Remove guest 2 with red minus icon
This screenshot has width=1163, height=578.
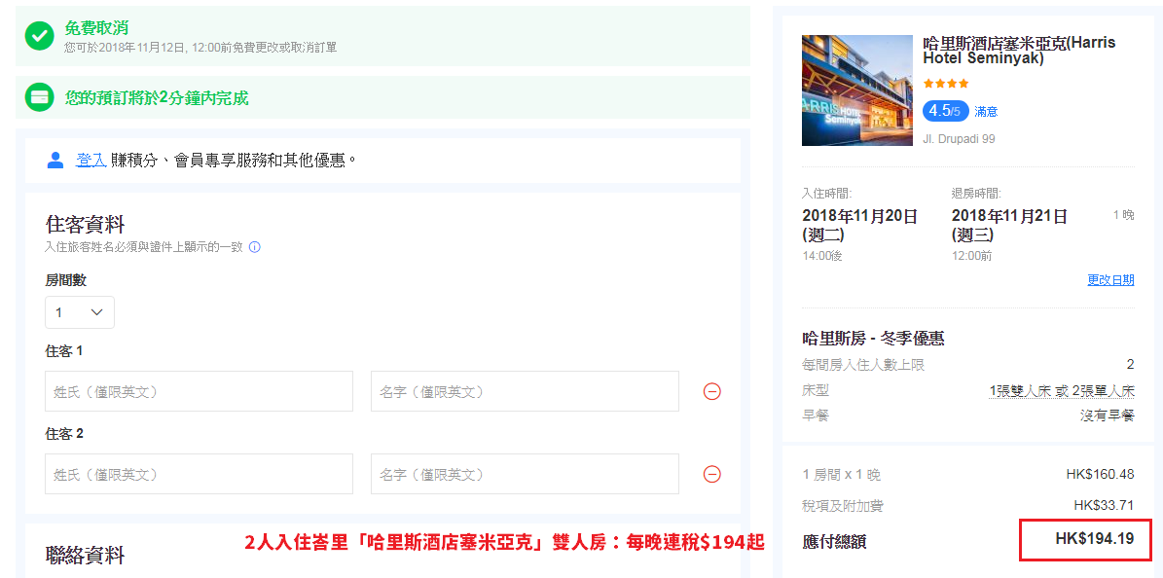712,474
